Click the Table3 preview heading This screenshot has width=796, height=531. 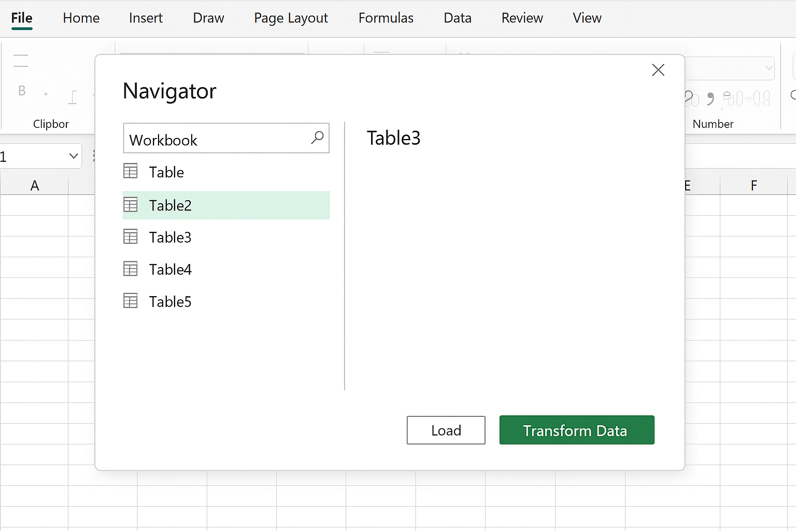tap(393, 138)
